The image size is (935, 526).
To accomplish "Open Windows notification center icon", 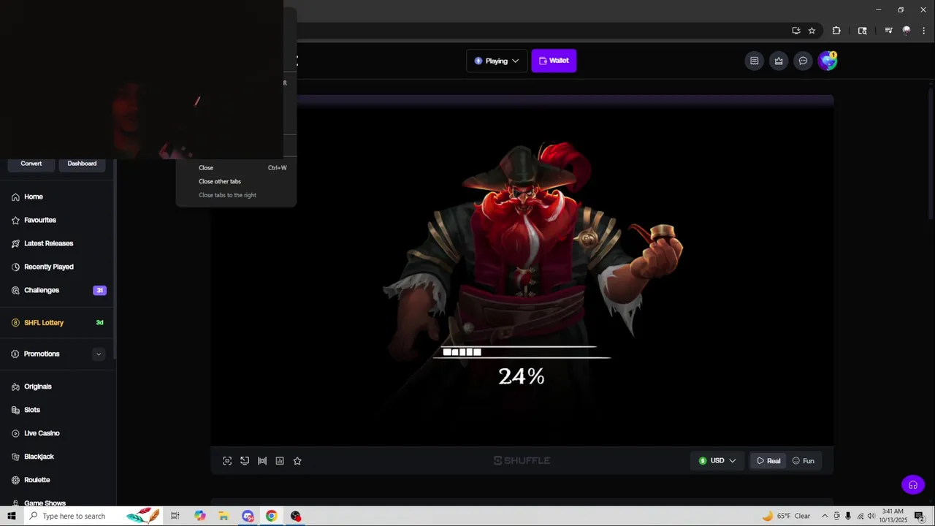I will [919, 516].
